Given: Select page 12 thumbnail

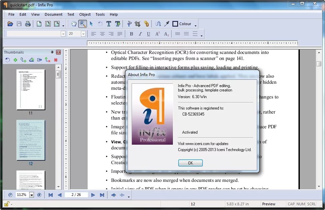Looking at the screenshot, I should coord(31,140).
